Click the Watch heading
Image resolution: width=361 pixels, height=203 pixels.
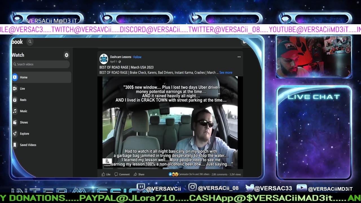[x=18, y=55]
